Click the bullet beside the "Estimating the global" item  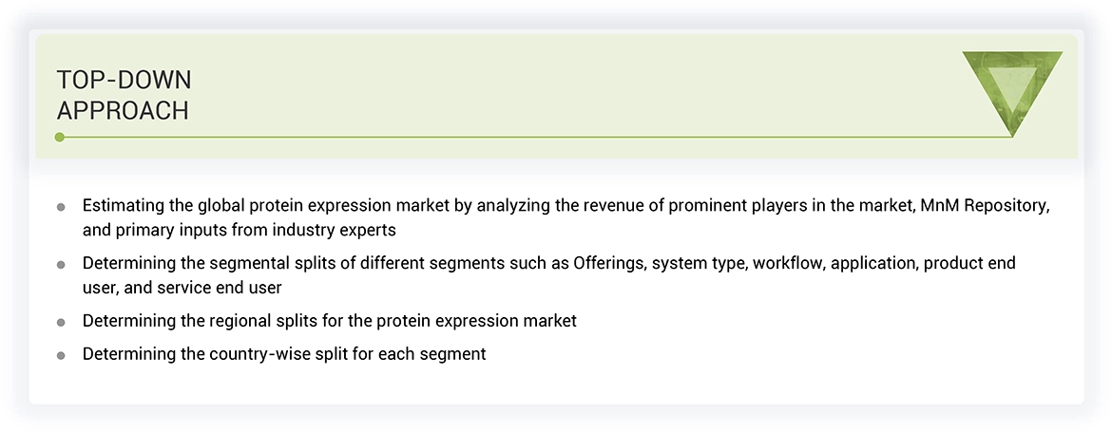click(61, 206)
